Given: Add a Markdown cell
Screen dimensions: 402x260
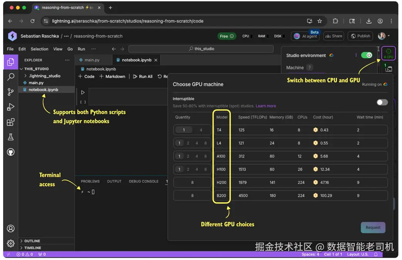Looking at the screenshot, I should (112, 76).
